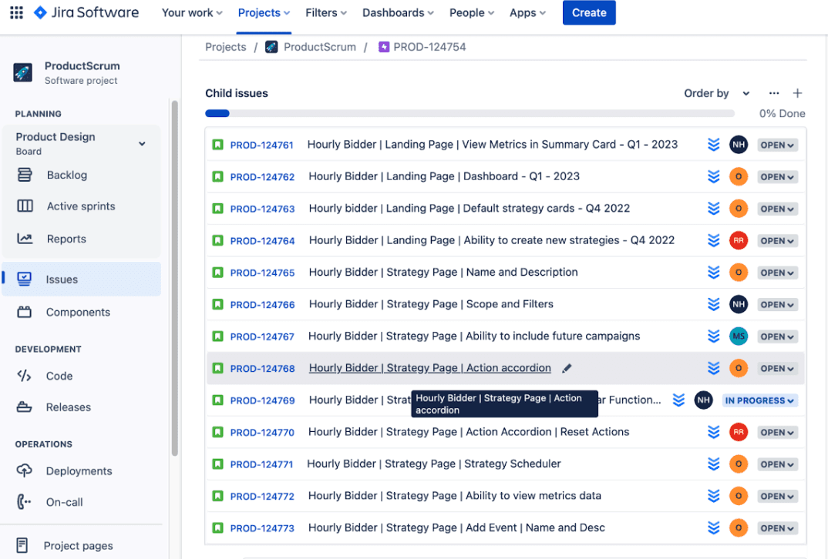Open issue link PROD-124767
The height and width of the screenshot is (559, 828).
(x=262, y=336)
